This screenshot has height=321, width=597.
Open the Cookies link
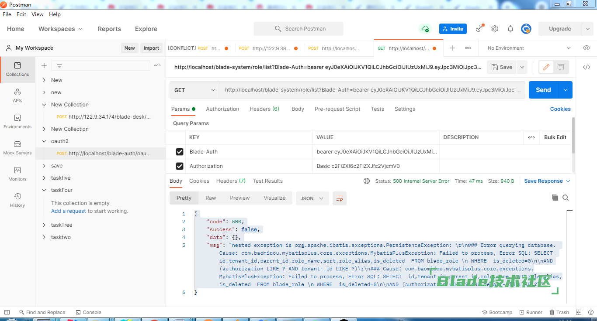pyautogui.click(x=560, y=109)
